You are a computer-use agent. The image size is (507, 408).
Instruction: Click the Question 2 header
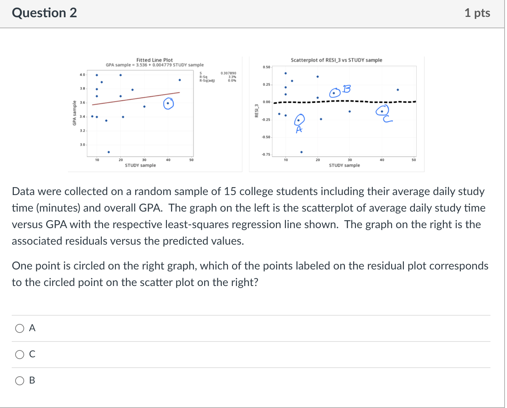coord(44,13)
